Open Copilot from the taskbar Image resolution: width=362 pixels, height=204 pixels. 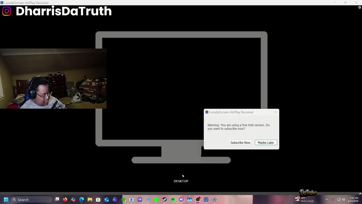(x=73, y=199)
